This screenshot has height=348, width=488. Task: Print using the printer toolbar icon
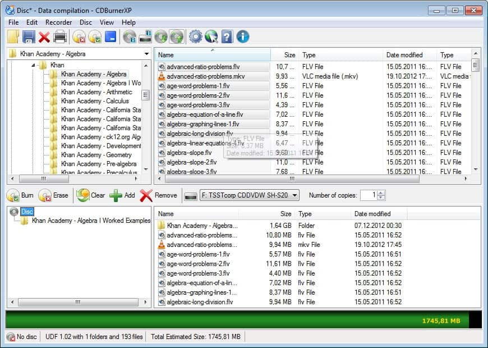(x=60, y=36)
